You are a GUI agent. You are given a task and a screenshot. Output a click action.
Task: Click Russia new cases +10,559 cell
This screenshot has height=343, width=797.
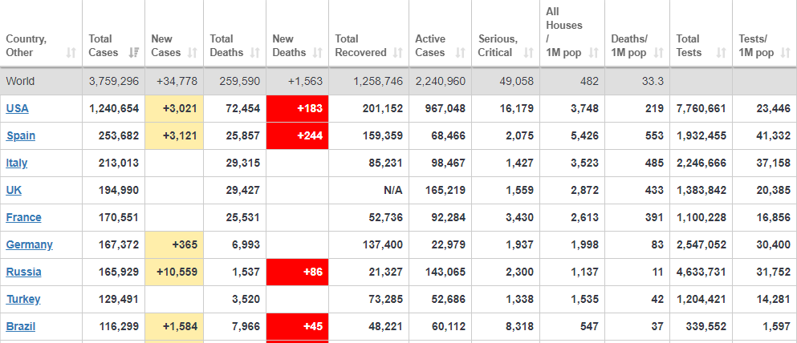point(174,272)
